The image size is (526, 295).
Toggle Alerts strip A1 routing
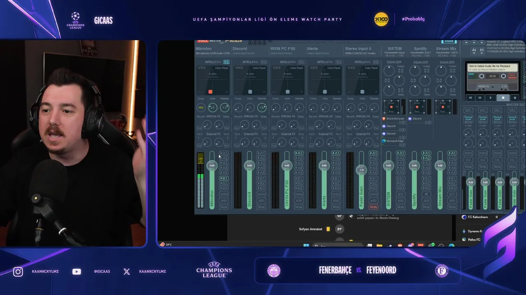[336, 153]
